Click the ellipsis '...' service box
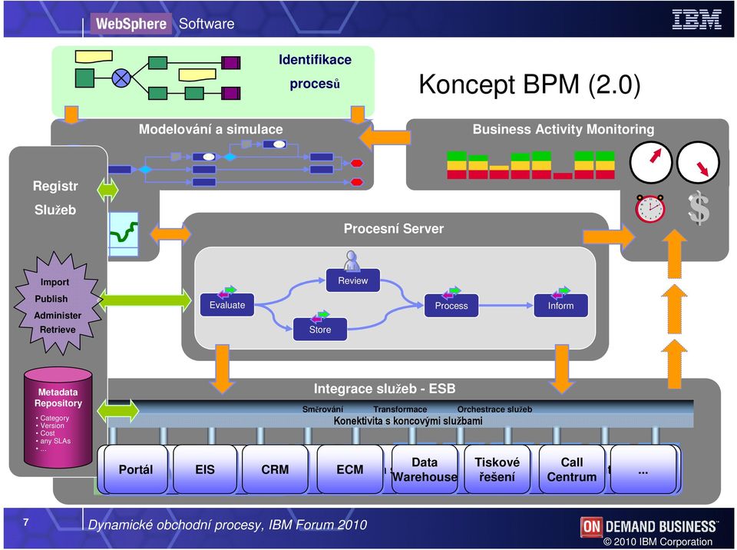The image size is (737, 550). [x=643, y=469]
